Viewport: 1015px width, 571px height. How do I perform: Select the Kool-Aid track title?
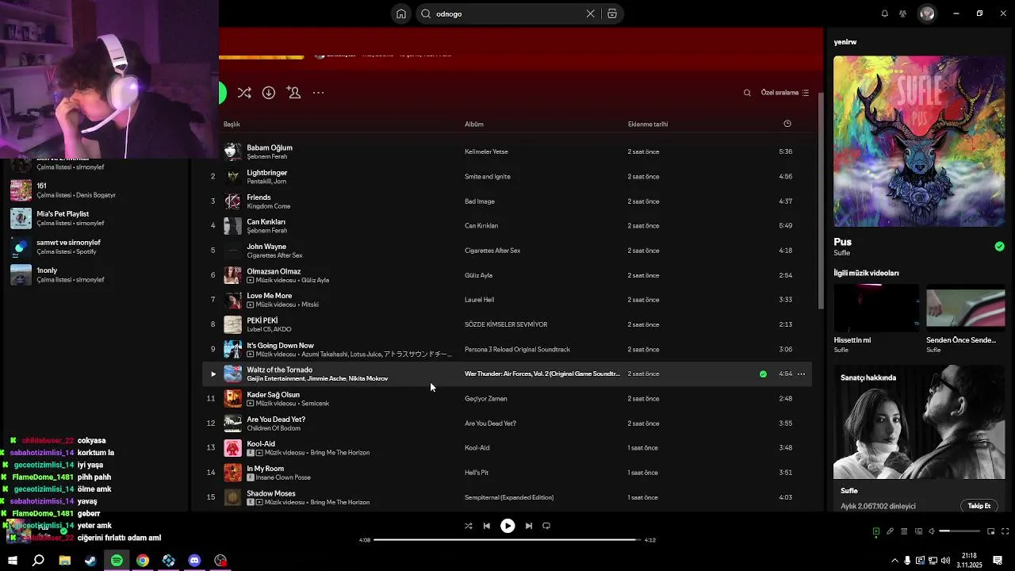(x=261, y=444)
